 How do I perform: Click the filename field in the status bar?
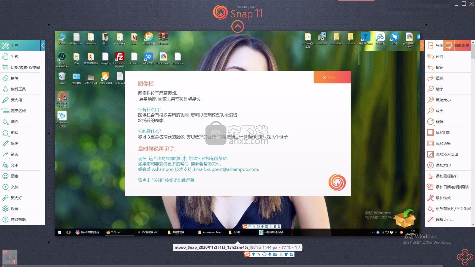tap(211, 247)
